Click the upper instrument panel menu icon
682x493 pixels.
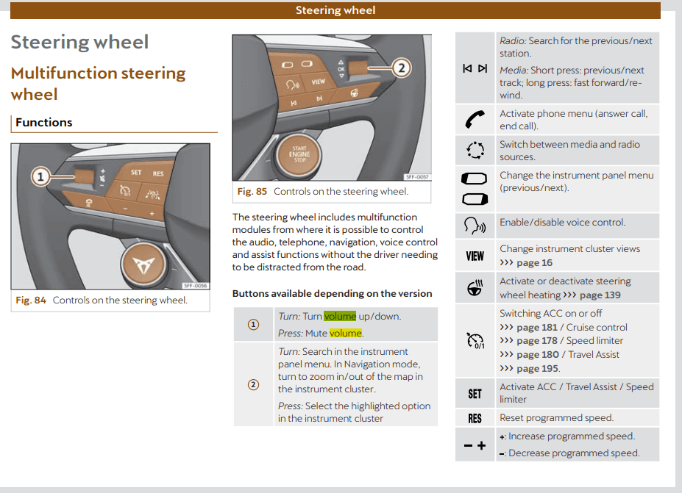click(475, 179)
